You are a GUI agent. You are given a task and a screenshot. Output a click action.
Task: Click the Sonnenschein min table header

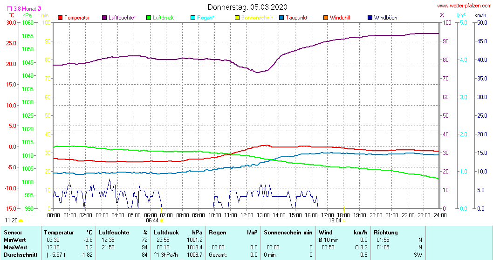coord(288,233)
